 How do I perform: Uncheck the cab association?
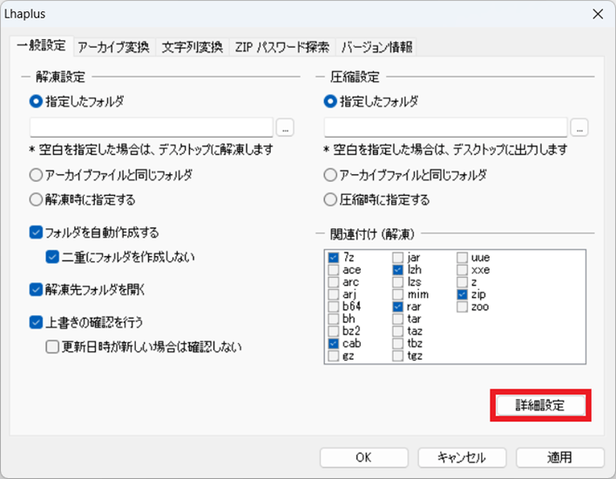coord(334,343)
